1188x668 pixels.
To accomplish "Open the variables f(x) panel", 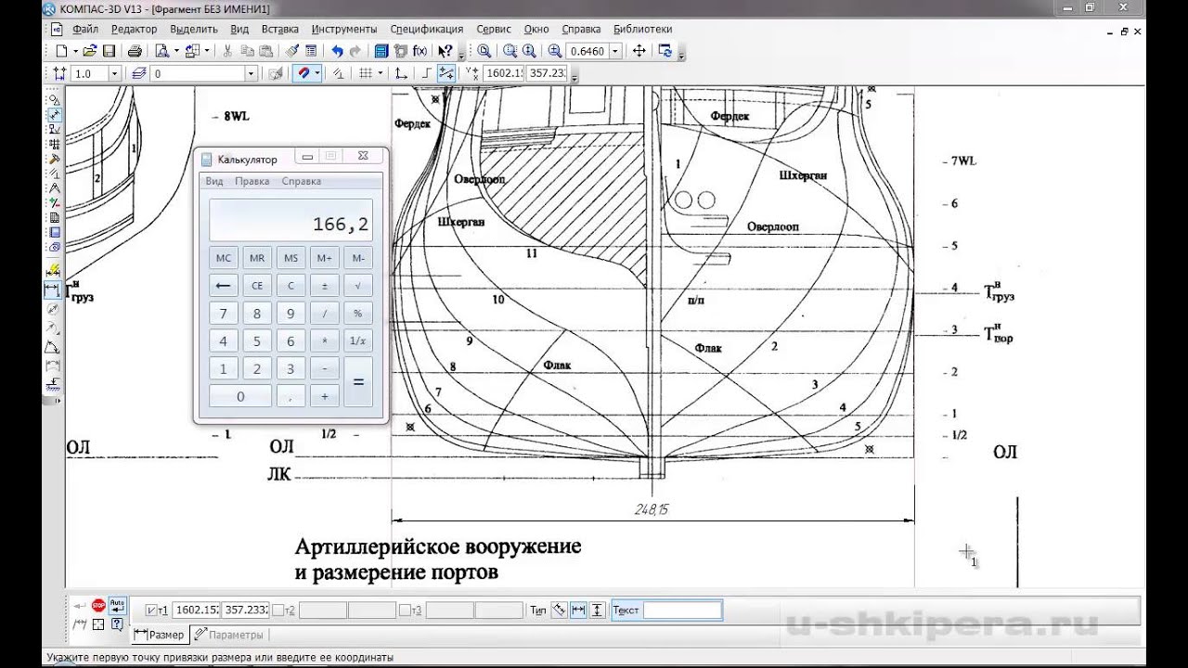I will pyautogui.click(x=420, y=51).
